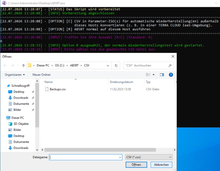Go up one folder level
Screen dimensions: 220x171
tap(23, 66)
